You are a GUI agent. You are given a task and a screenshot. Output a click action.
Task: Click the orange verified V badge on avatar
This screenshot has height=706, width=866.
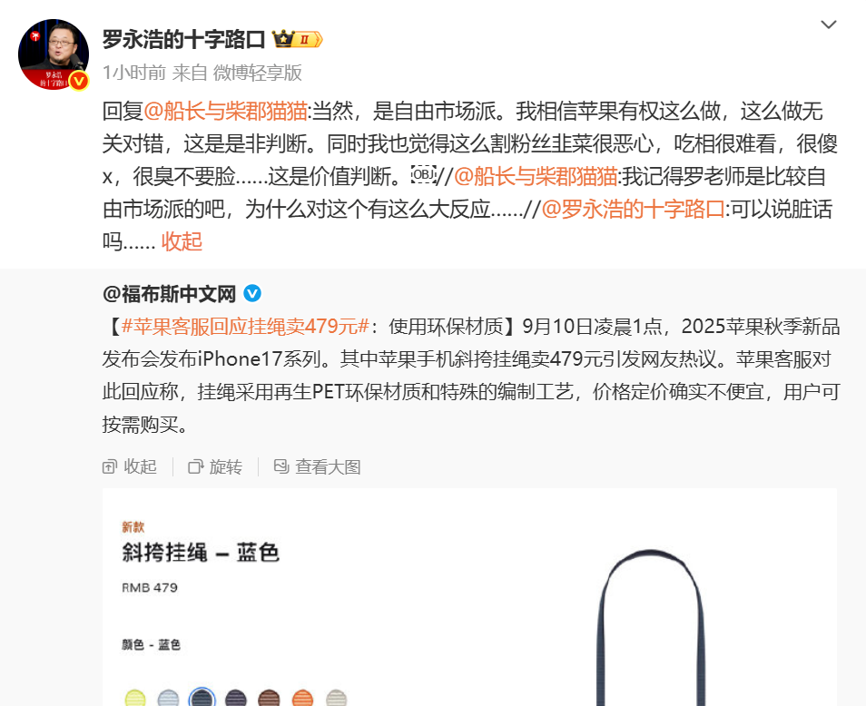coord(79,81)
